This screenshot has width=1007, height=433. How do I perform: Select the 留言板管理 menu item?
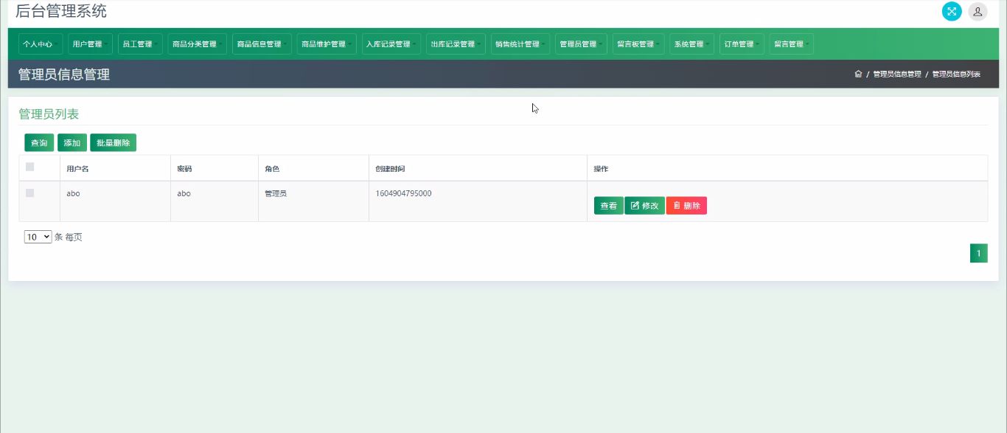pyautogui.click(x=638, y=44)
